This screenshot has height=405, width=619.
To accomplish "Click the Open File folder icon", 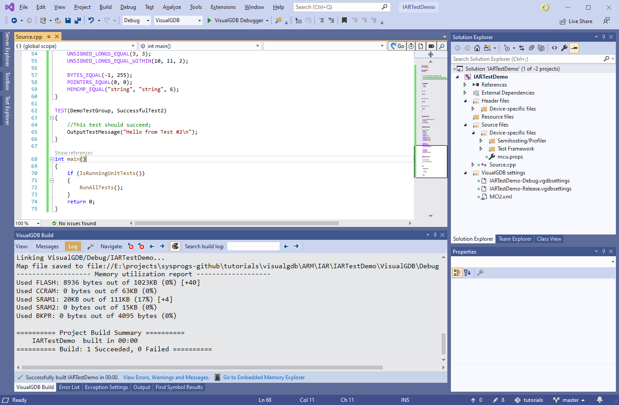I will 58,20.
